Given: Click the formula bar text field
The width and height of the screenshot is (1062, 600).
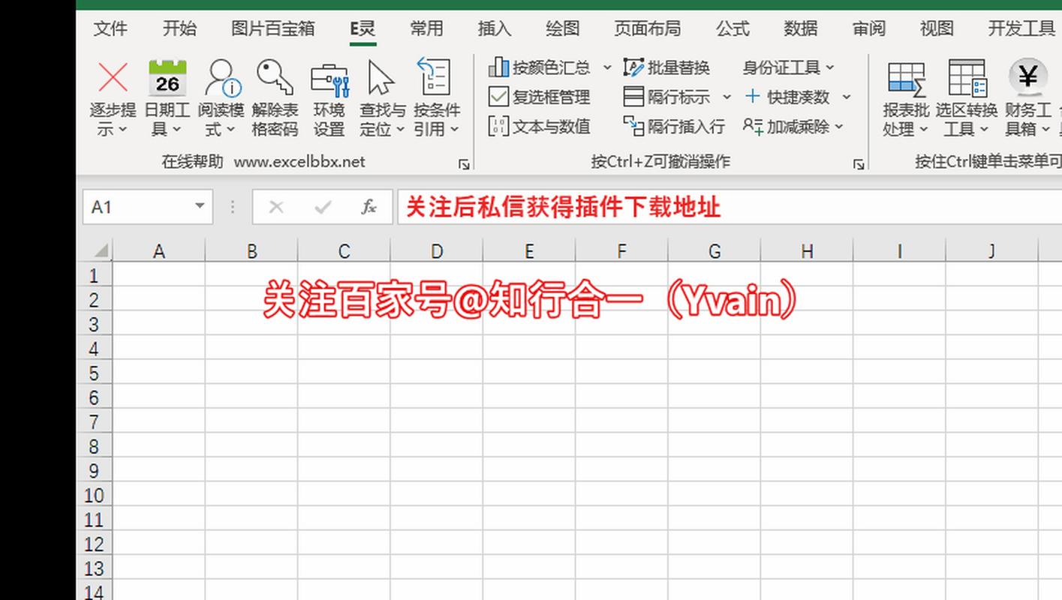Looking at the screenshot, I should (729, 207).
